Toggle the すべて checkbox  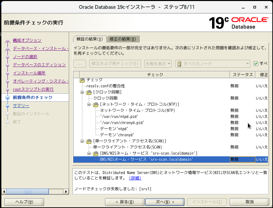point(256,64)
